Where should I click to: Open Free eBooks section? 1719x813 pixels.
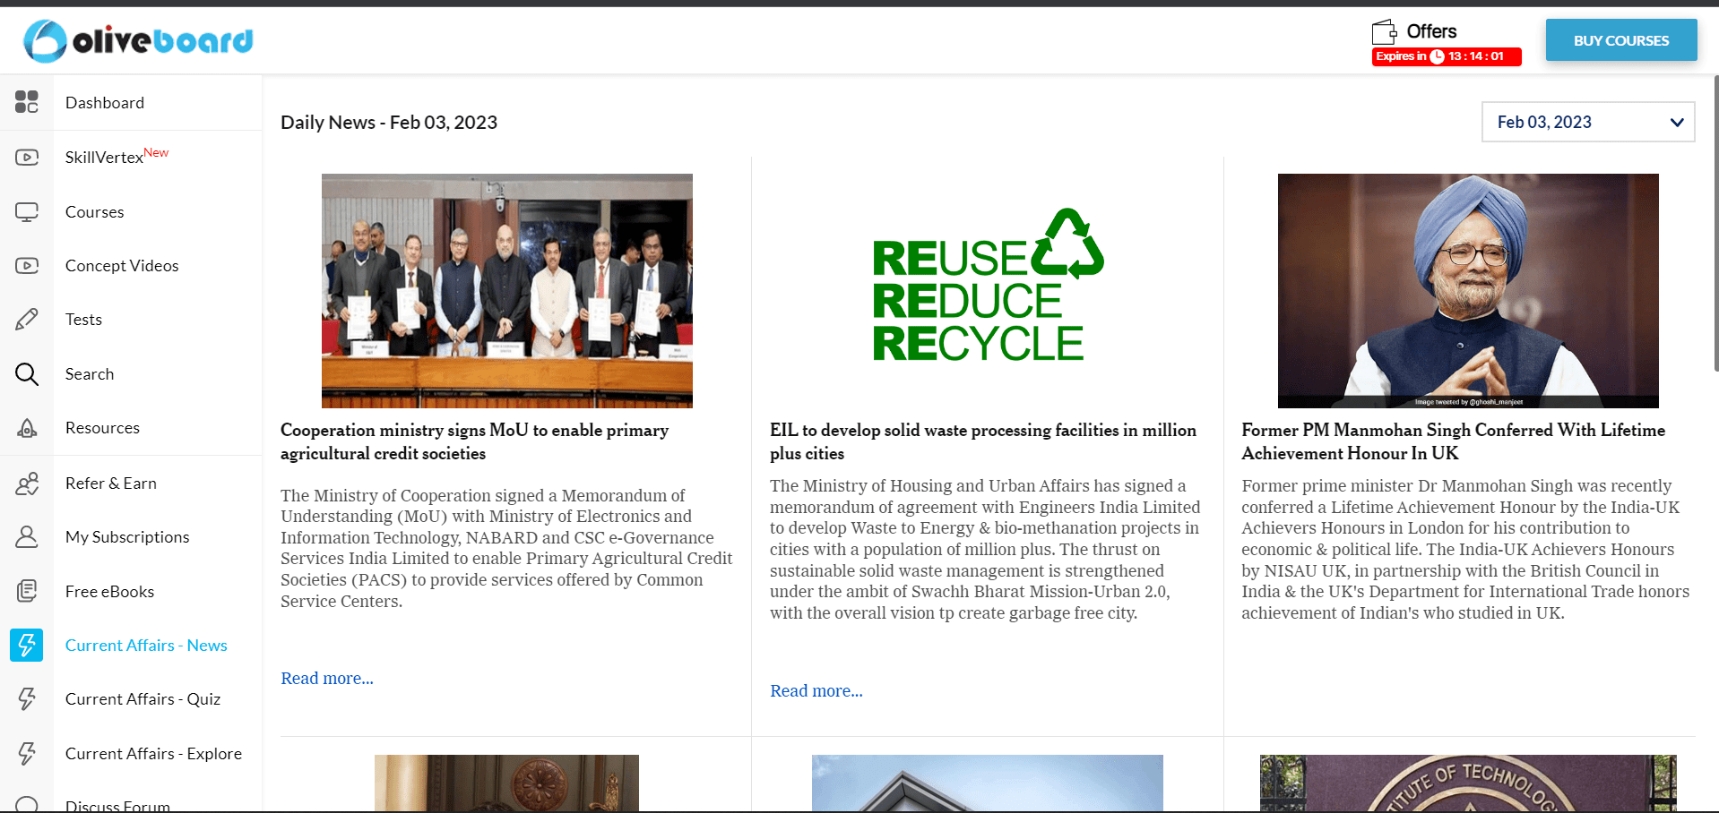[x=109, y=592]
